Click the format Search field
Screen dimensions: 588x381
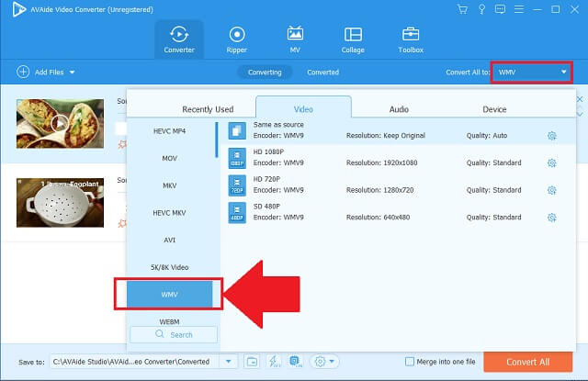coord(174,334)
